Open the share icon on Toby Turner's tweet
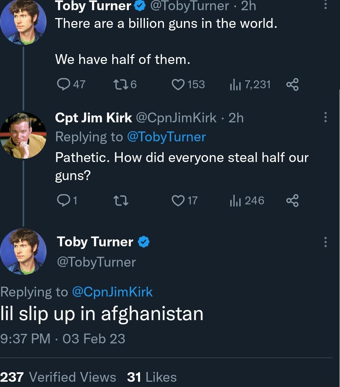 click(292, 84)
